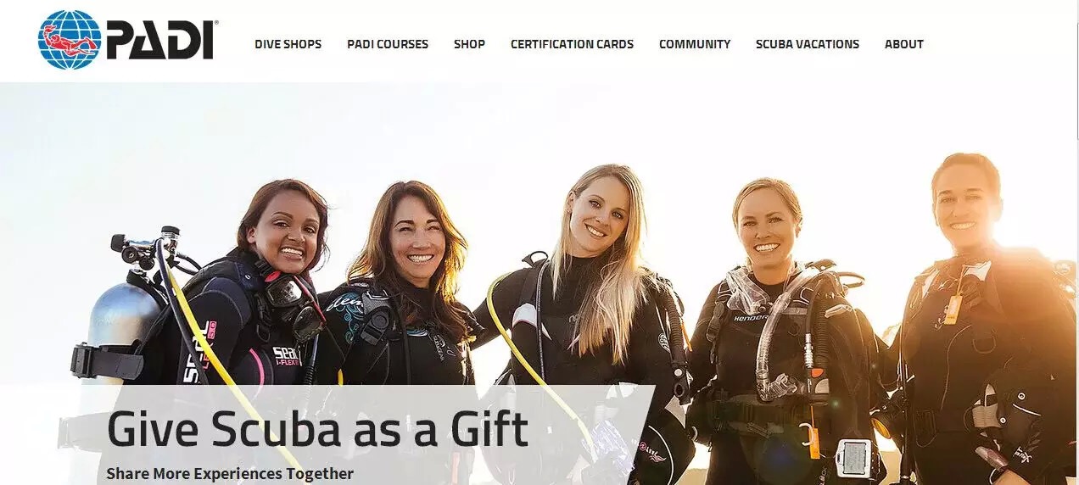Click the dive computer console in the photo
Viewport: 1079px width, 485px height.
[853, 459]
